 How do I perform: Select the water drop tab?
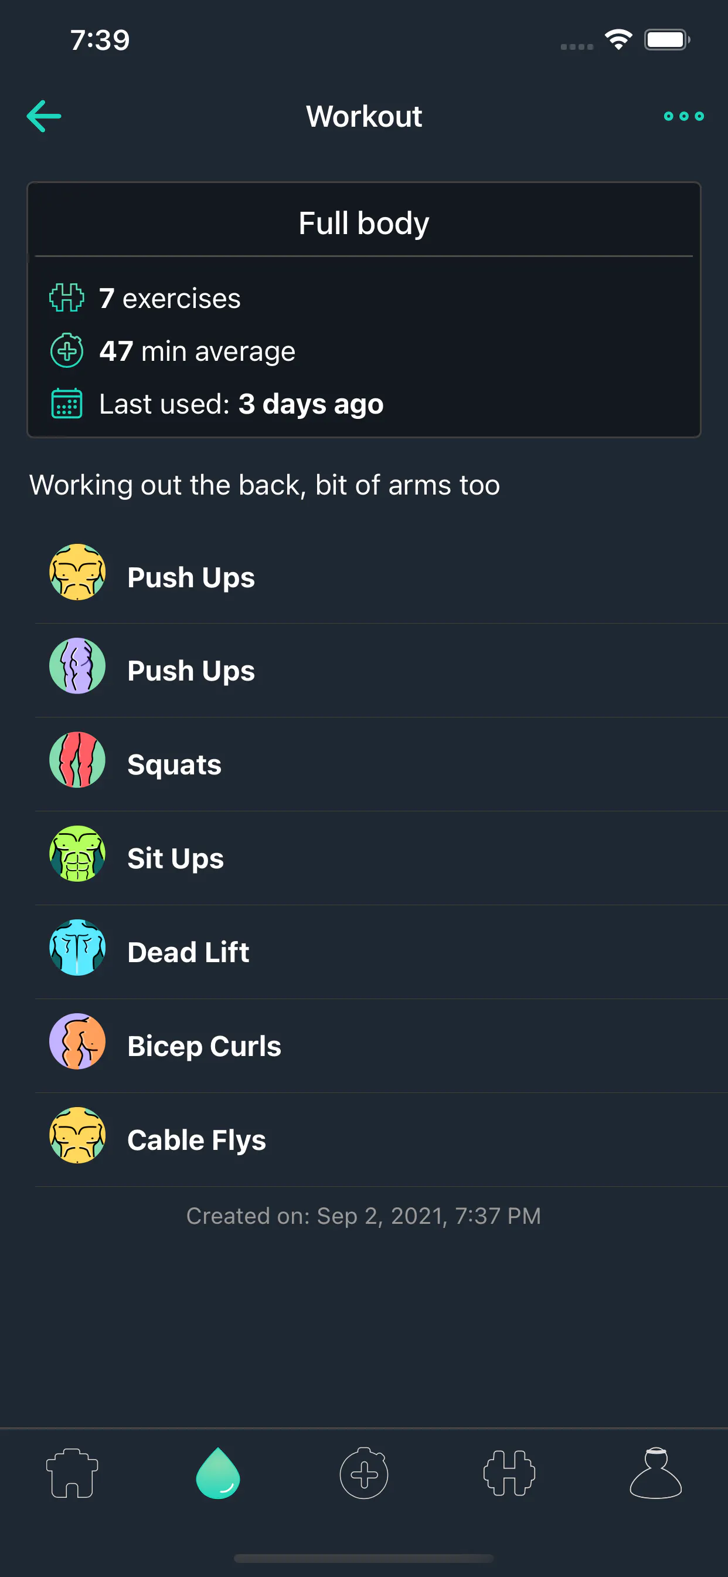(218, 1473)
